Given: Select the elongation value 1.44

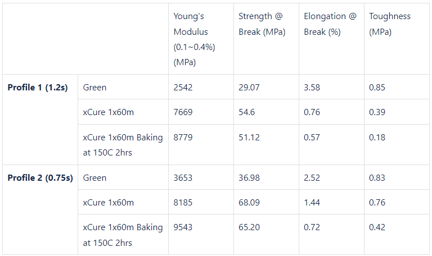Looking at the screenshot, I should (x=312, y=203).
